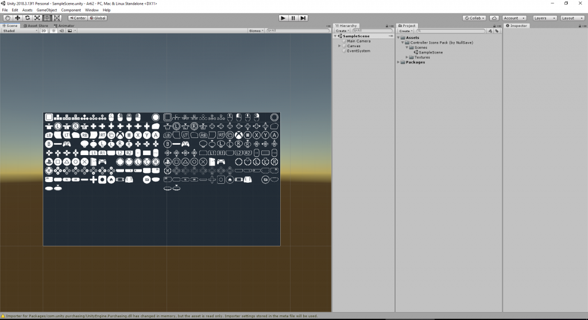Click the Scene view search field
The image size is (588, 320).
pos(298,31)
